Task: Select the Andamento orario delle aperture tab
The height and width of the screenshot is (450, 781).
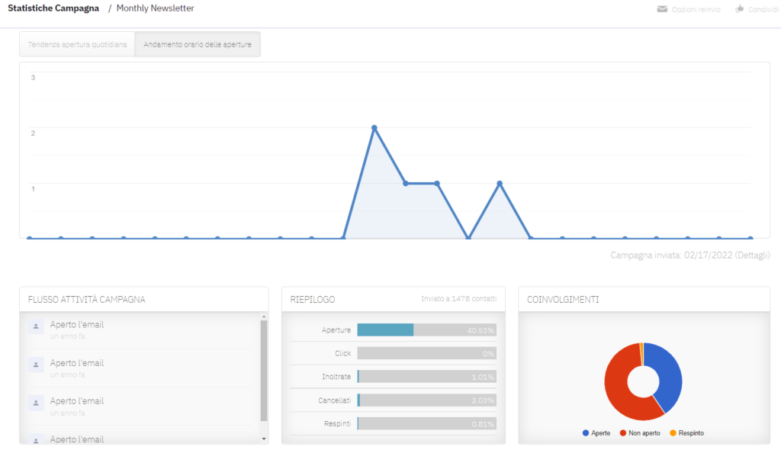Action: tap(198, 43)
